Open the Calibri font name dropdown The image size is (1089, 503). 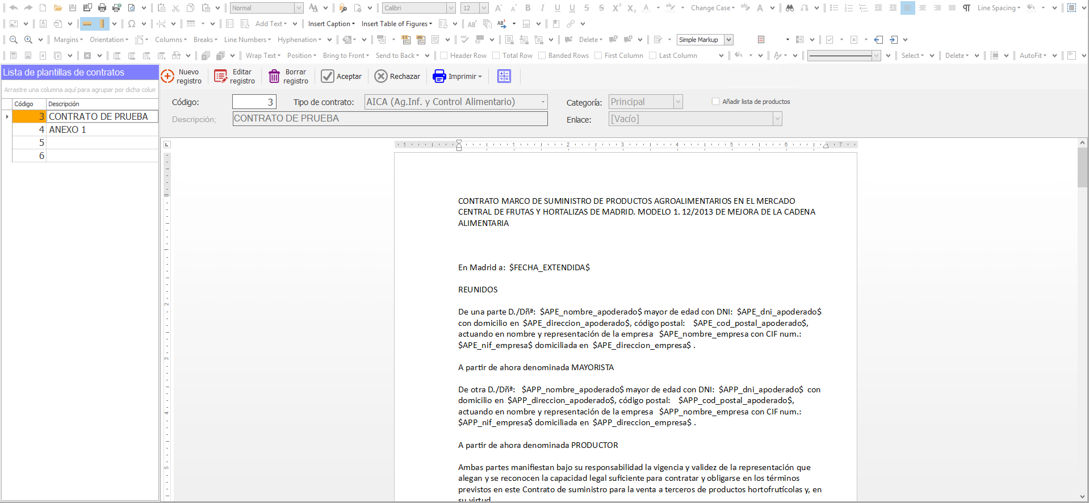[x=451, y=8]
